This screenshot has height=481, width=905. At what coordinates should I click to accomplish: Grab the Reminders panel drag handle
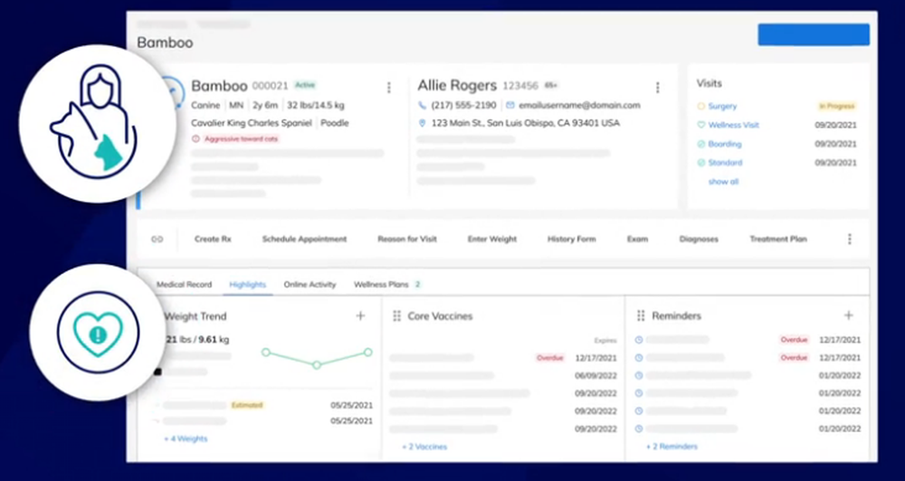point(641,316)
